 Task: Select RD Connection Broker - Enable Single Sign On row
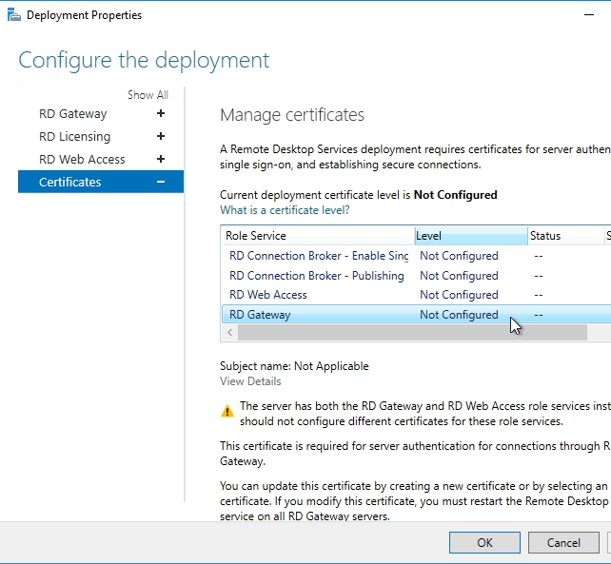pos(319,256)
